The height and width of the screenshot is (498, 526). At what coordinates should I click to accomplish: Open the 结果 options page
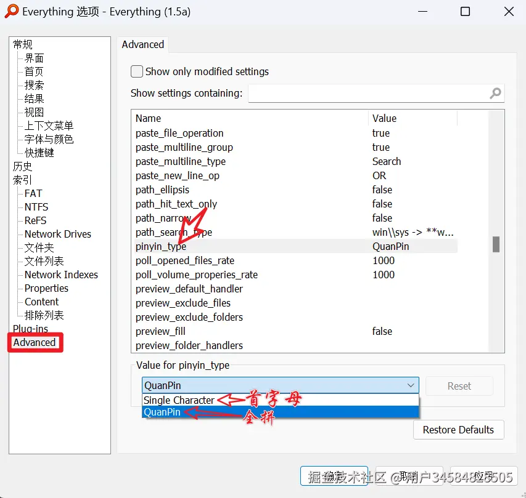[34, 98]
